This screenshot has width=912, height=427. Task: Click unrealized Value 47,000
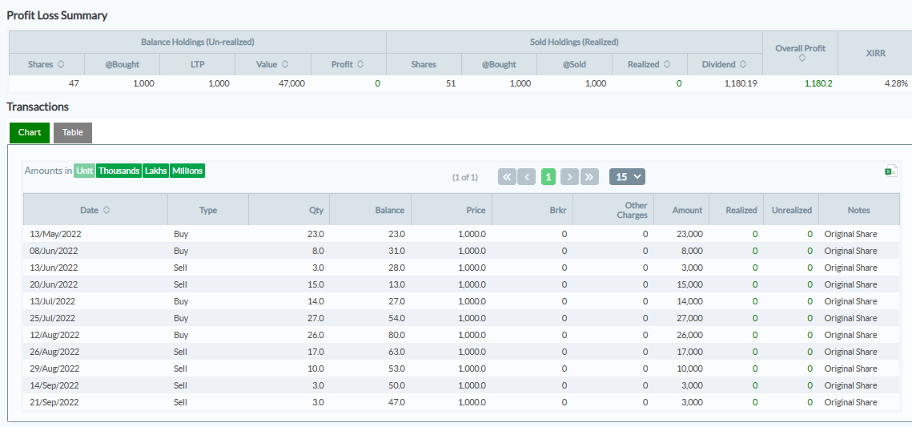click(x=291, y=83)
